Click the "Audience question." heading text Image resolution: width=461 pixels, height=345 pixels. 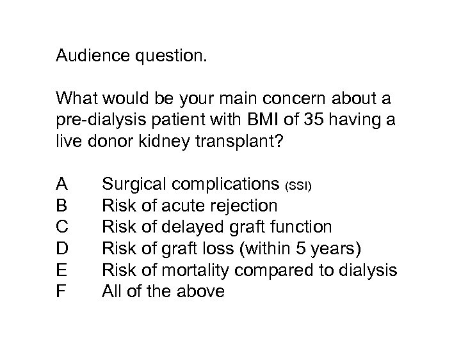pos(131,57)
